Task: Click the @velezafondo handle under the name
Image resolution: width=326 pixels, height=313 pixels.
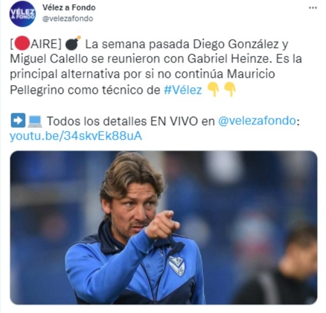Action: [68, 19]
